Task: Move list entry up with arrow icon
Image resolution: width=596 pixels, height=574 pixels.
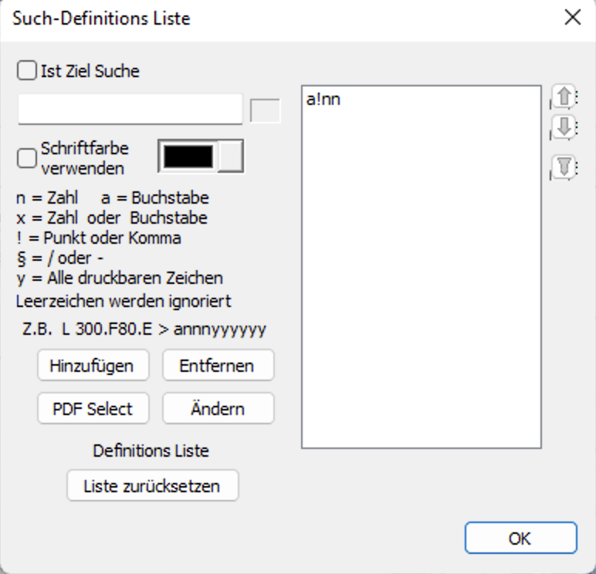Action: pyautogui.click(x=564, y=96)
